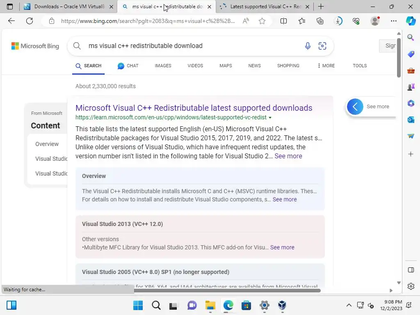Open the tab actions menu icon
Image resolution: width=420 pixels, height=315 pixels.
10,7
